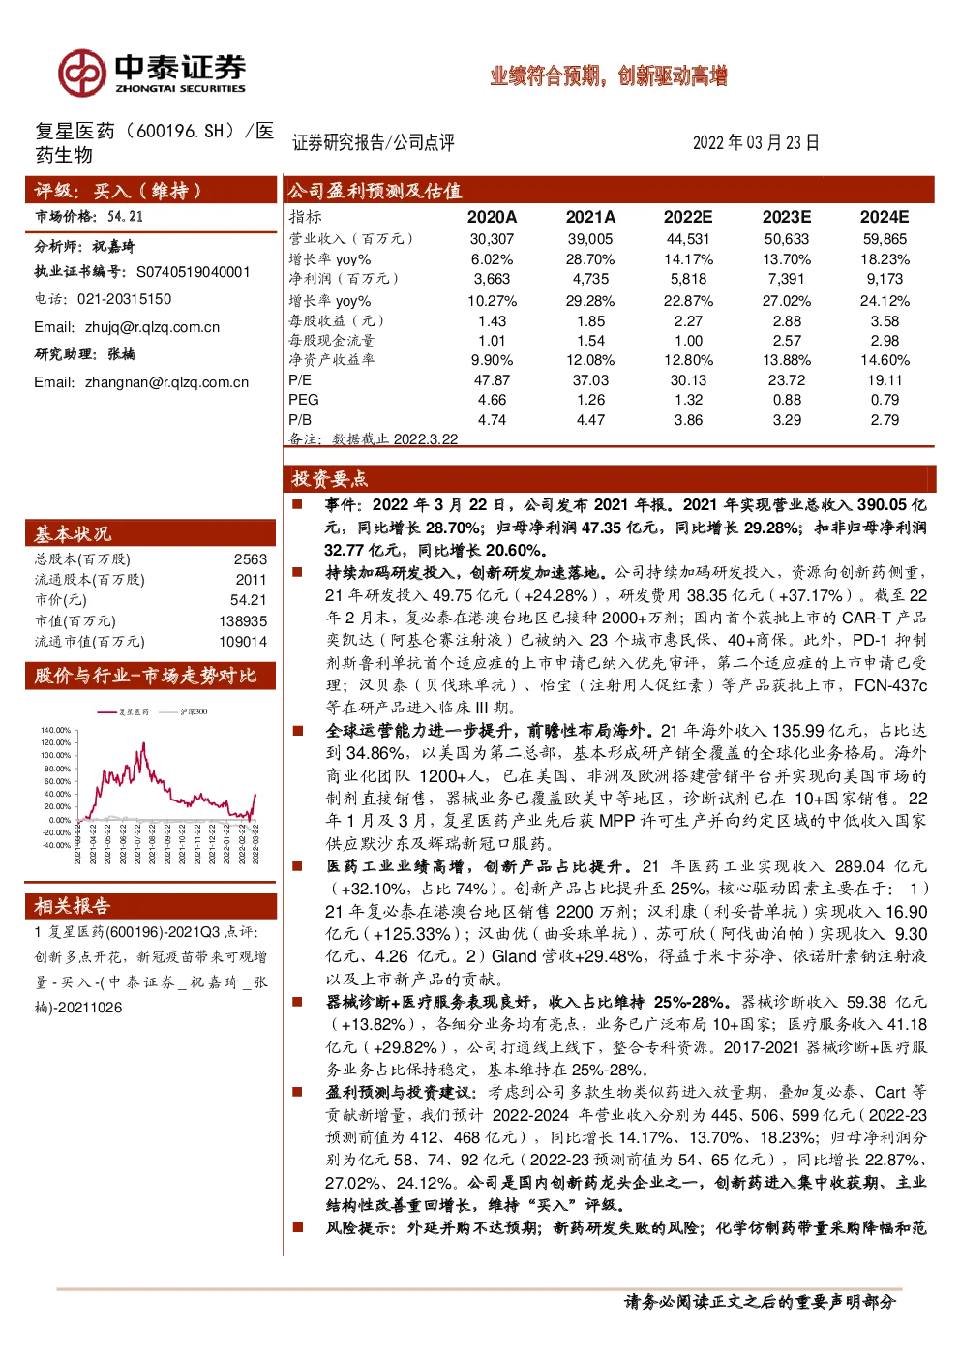Select the circulating shares value 2011
This screenshot has height=1358, width=960.
(251, 580)
